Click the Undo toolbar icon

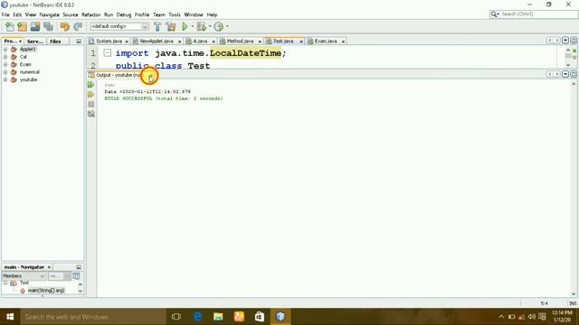(64, 26)
